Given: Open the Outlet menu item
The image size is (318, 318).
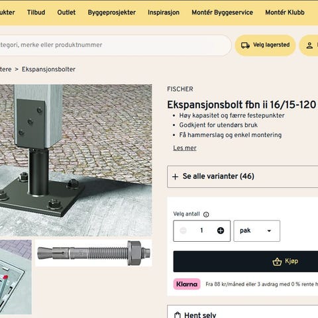Looking at the screenshot, I should (66, 13).
